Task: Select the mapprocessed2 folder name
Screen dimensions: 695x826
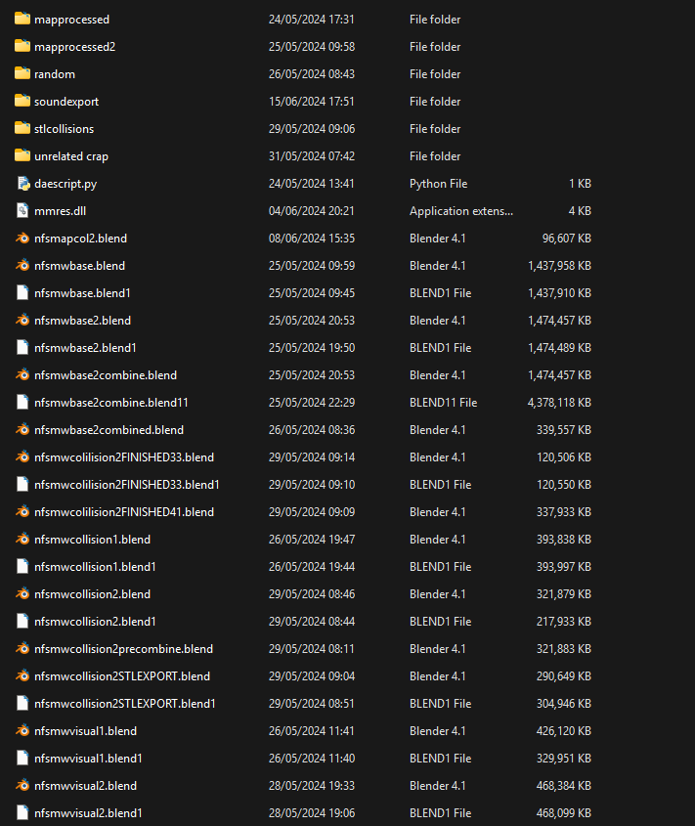Action: [75, 47]
